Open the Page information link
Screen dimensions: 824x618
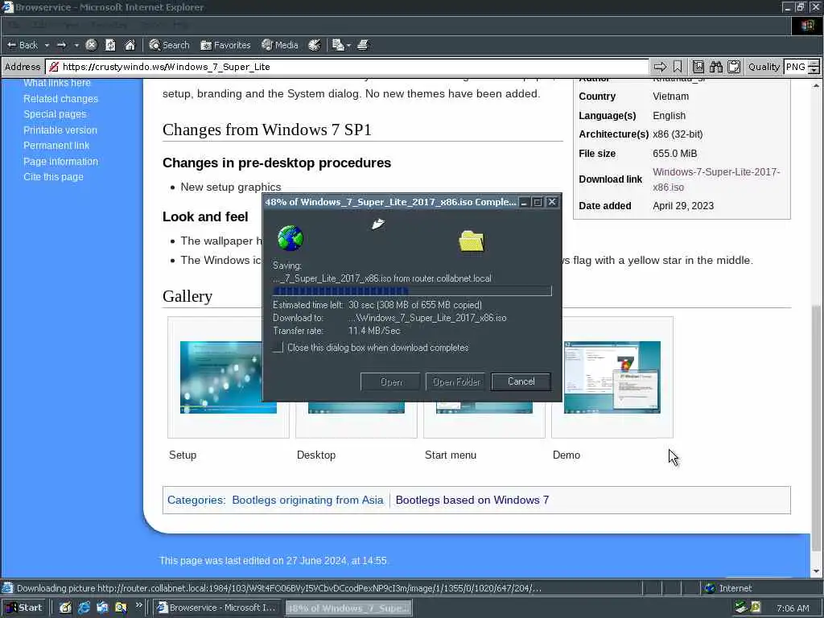[x=60, y=161]
